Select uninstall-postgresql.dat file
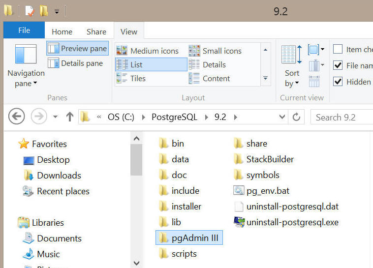 (286, 207)
